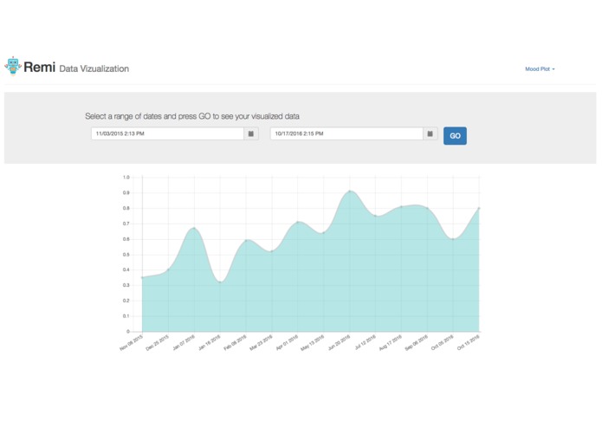The width and height of the screenshot is (602, 428).
Task: Select the Mar 23 2016 data point
Action: pos(272,251)
